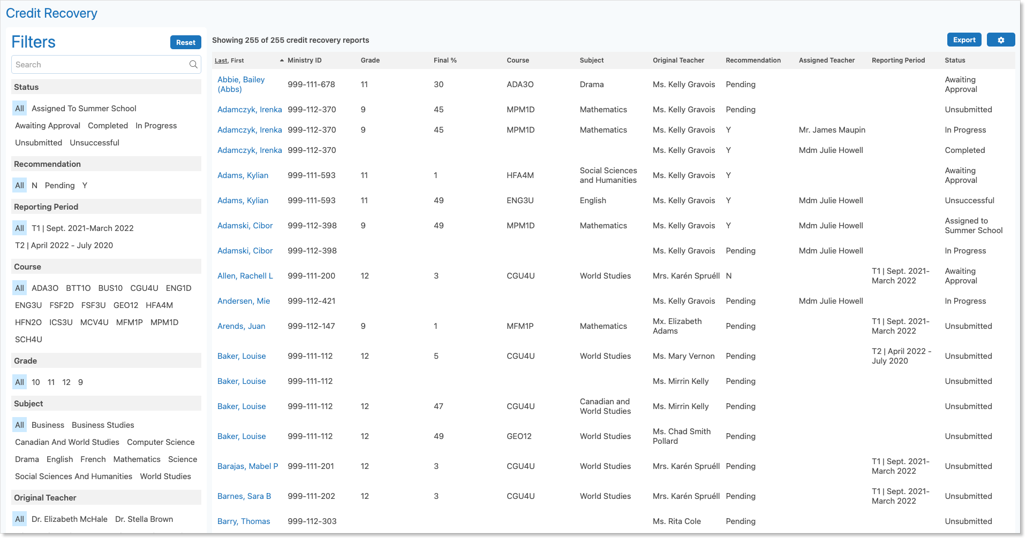Filter status by Completed

tap(108, 126)
